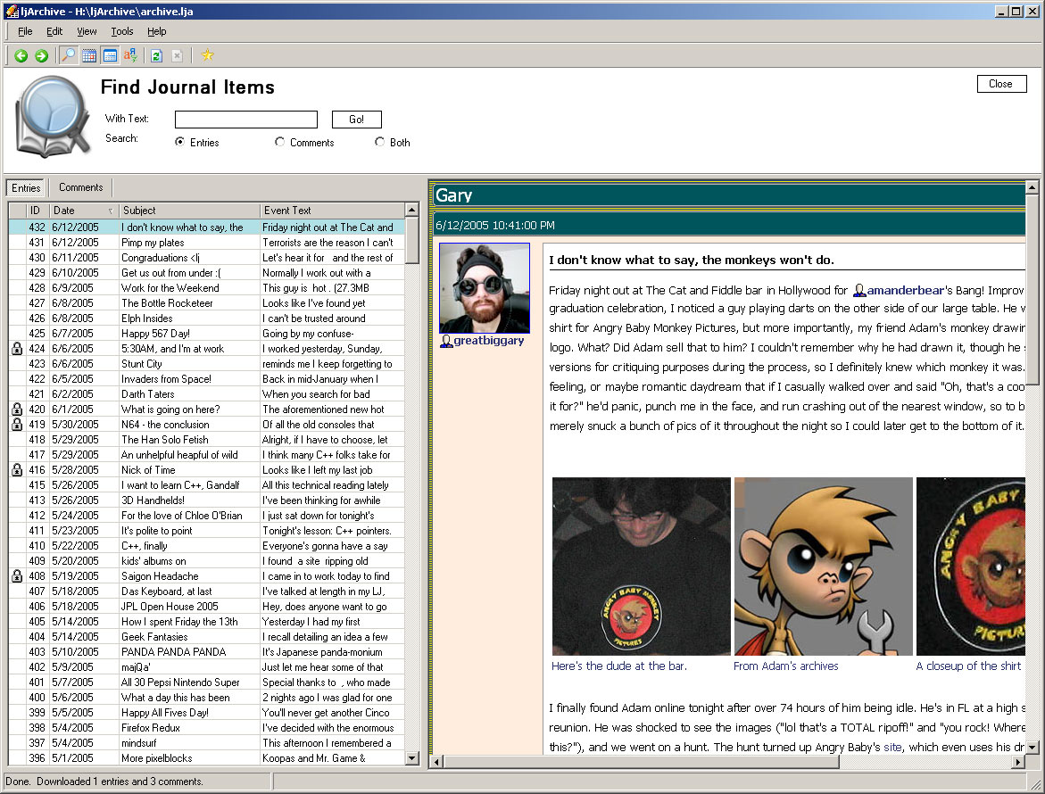This screenshot has width=1045, height=794.
Task: Select entry 'Pimp my plates'
Action: tap(207, 243)
